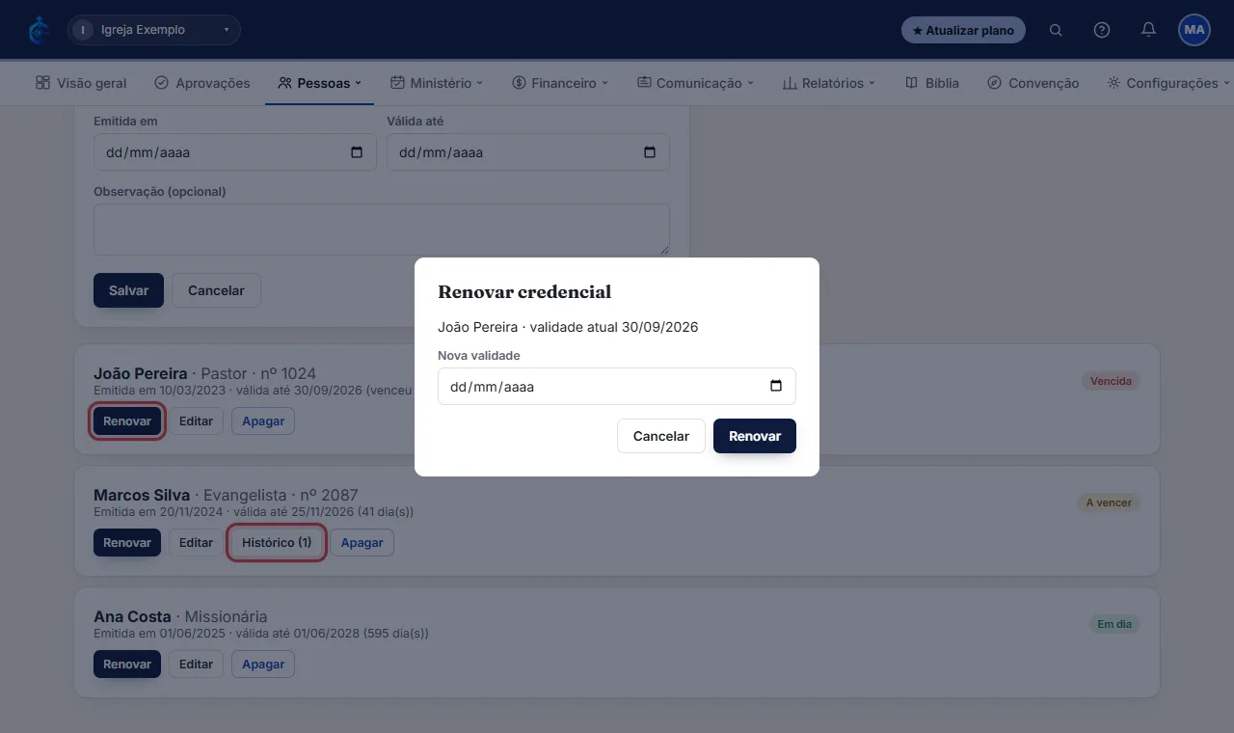The width and height of the screenshot is (1234, 733).
Task: Click the Visão geral grid icon
Action: tap(42, 83)
